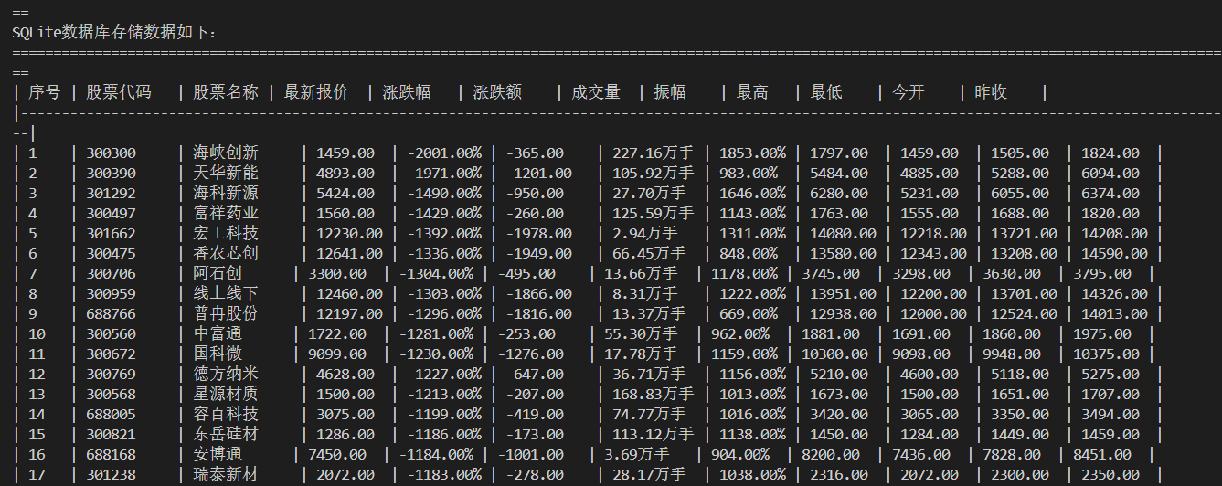Image resolution: width=1222 pixels, height=486 pixels.
Task: Select stock code 300959
Action: click(x=112, y=293)
